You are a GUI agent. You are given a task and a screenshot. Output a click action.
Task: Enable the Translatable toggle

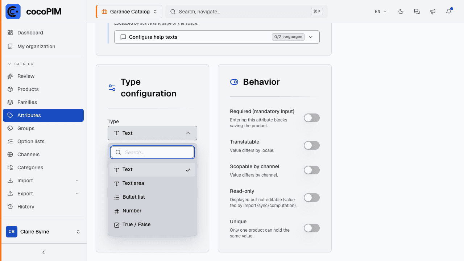312,145
